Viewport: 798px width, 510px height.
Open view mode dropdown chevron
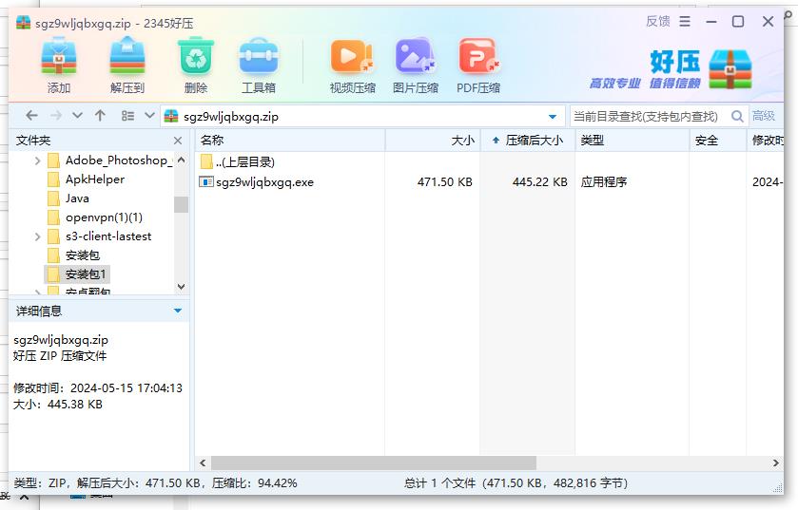[x=149, y=116]
